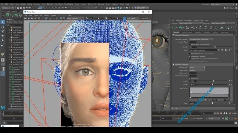This screenshot has height=133, width=238.
Task: Click the Corazon Bry account button
Action: (142, 8)
